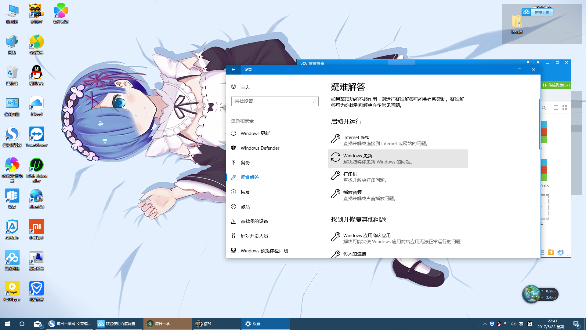
Task: Expand the Windows 更新 troubleshooter entry
Action: point(398,159)
